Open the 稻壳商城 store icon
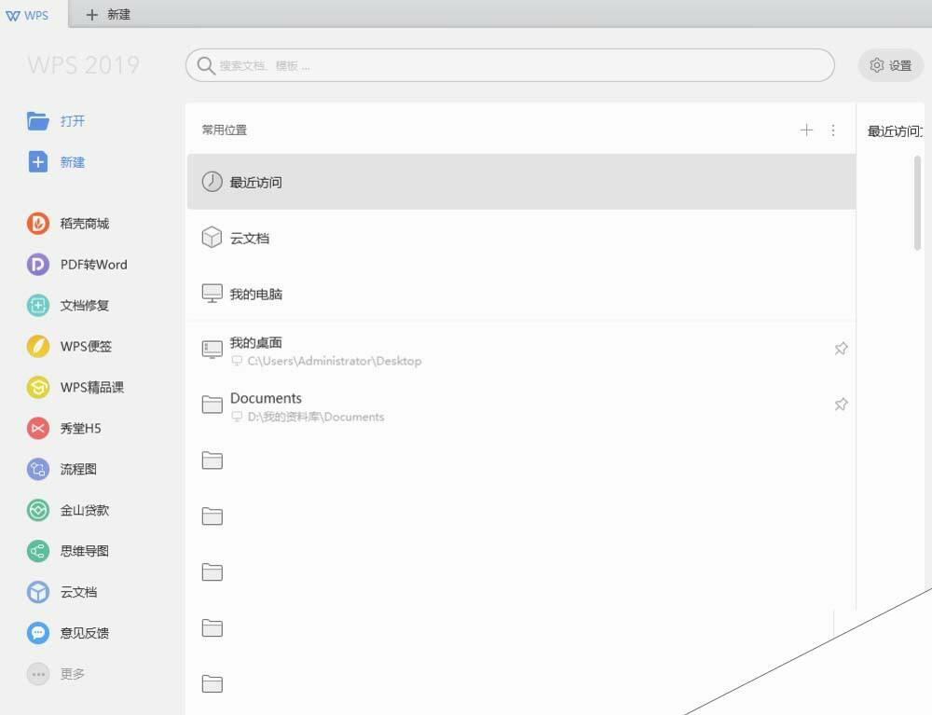The image size is (932, 715). click(x=38, y=224)
